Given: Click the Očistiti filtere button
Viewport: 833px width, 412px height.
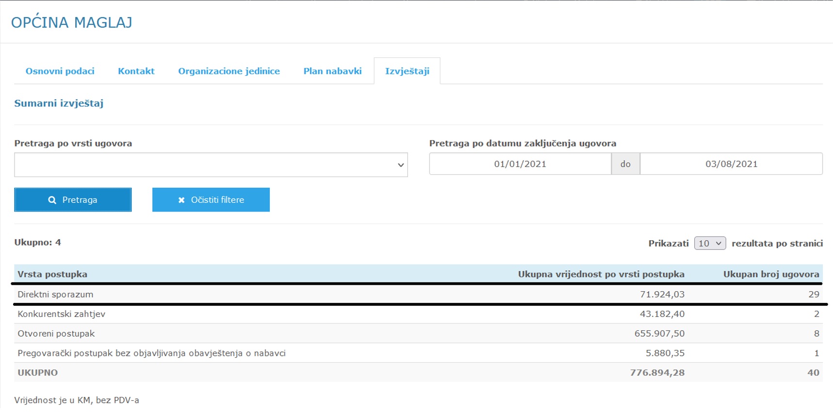Looking at the screenshot, I should [x=211, y=200].
